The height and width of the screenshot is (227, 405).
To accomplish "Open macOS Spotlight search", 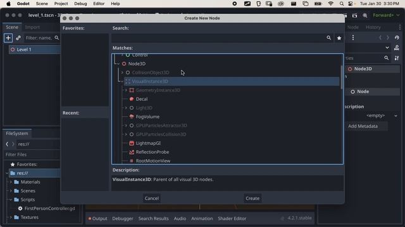I will pyautogui.click(x=342, y=4).
